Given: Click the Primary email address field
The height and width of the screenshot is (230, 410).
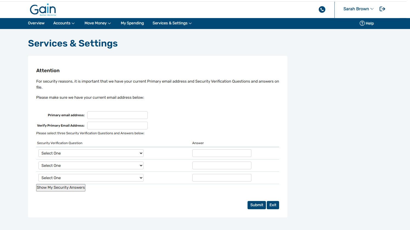Looking at the screenshot, I should pos(117,115).
